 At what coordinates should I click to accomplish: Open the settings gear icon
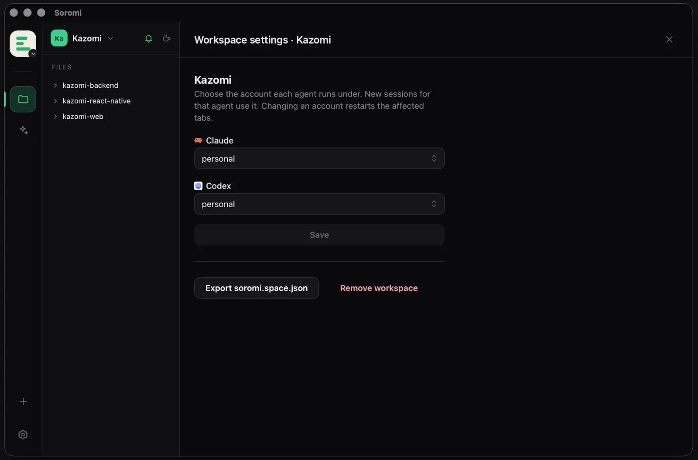click(23, 435)
